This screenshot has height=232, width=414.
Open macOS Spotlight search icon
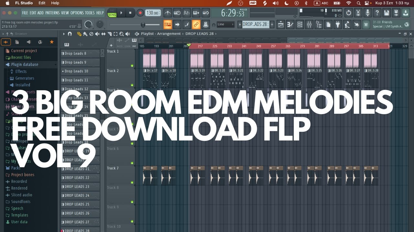tap(358, 3)
